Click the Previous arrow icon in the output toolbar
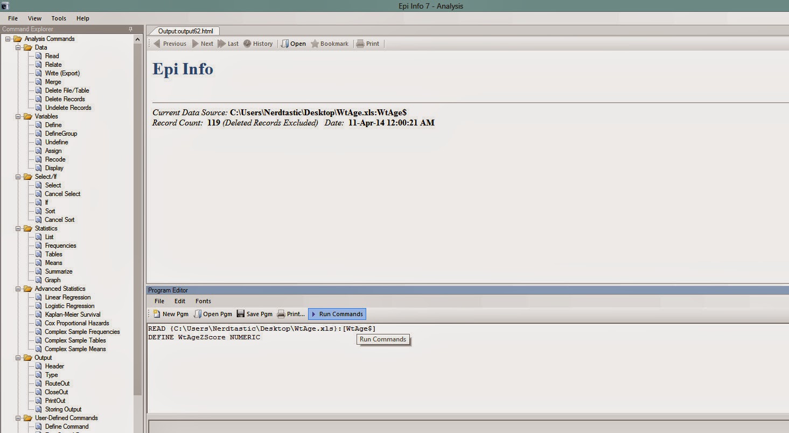Viewport: 789px width, 433px height. 157,44
